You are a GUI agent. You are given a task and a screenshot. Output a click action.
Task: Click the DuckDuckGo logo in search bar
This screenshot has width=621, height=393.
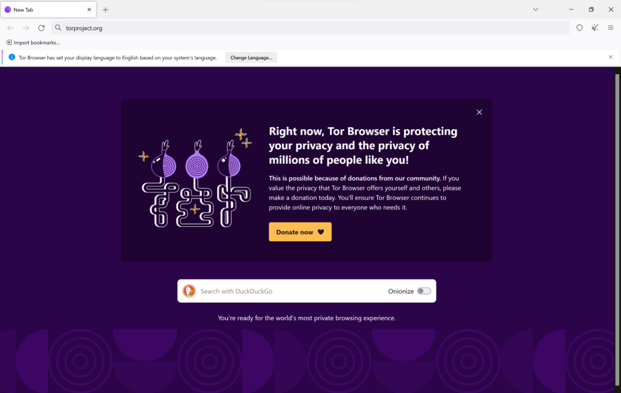click(189, 291)
